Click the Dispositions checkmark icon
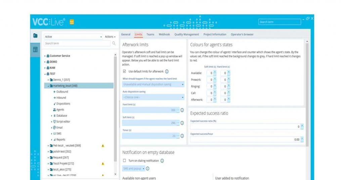The image size is (344, 180). [x=54, y=104]
